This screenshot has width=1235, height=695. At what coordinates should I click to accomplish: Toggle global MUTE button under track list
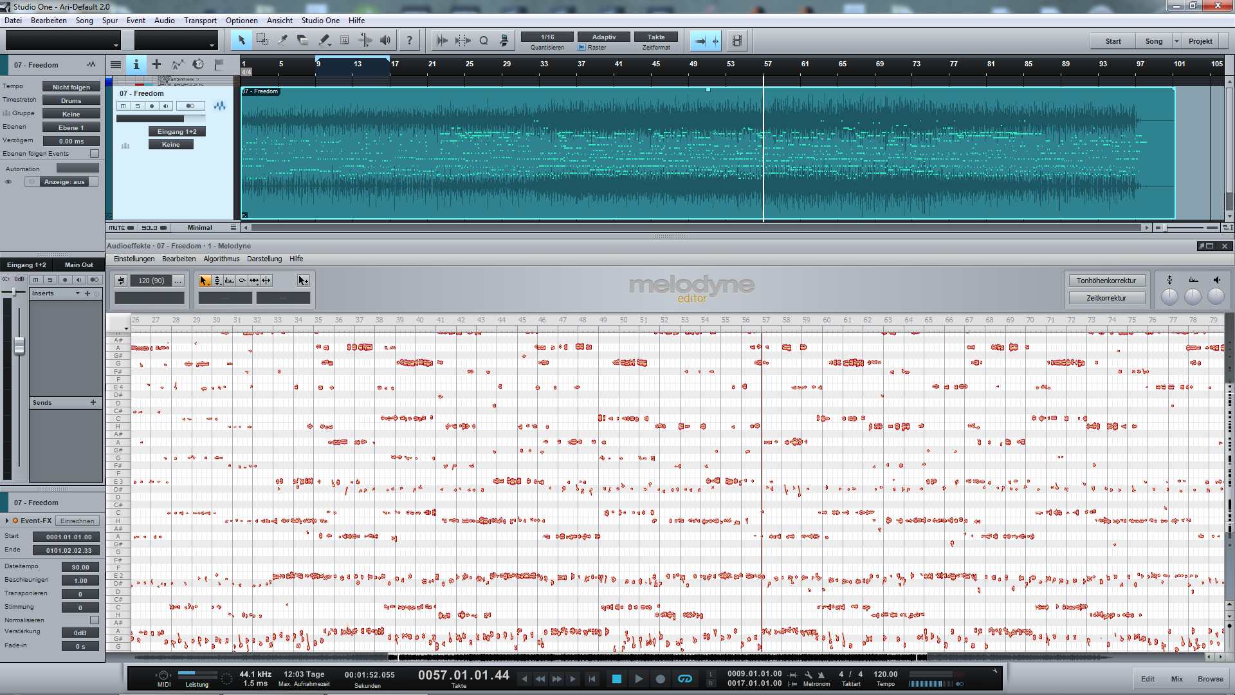click(121, 228)
